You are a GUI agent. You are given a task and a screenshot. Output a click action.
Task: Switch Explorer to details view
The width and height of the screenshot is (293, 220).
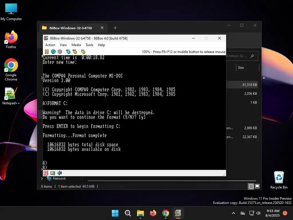tap(251, 186)
